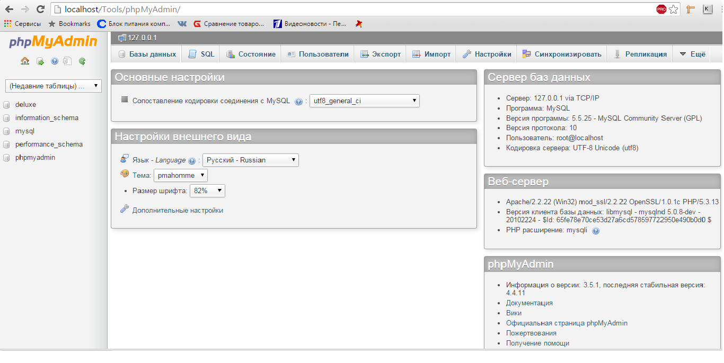Viewport: 724px width, 363px height.
Task: Click the database icon beside performance_schema
Action: click(x=7, y=144)
